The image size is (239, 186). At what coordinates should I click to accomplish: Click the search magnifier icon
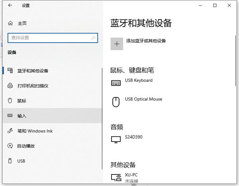click(x=93, y=38)
